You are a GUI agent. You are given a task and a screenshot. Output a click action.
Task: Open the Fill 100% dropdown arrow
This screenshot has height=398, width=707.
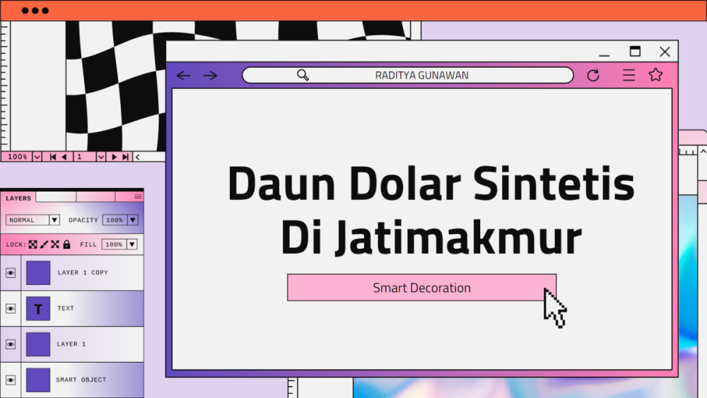click(x=132, y=245)
